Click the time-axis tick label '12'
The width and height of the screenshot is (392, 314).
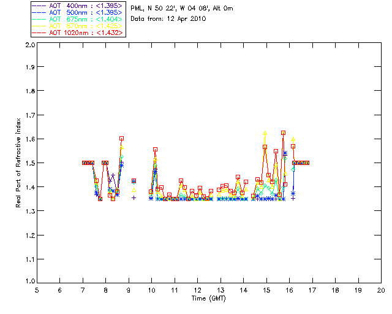(197, 290)
